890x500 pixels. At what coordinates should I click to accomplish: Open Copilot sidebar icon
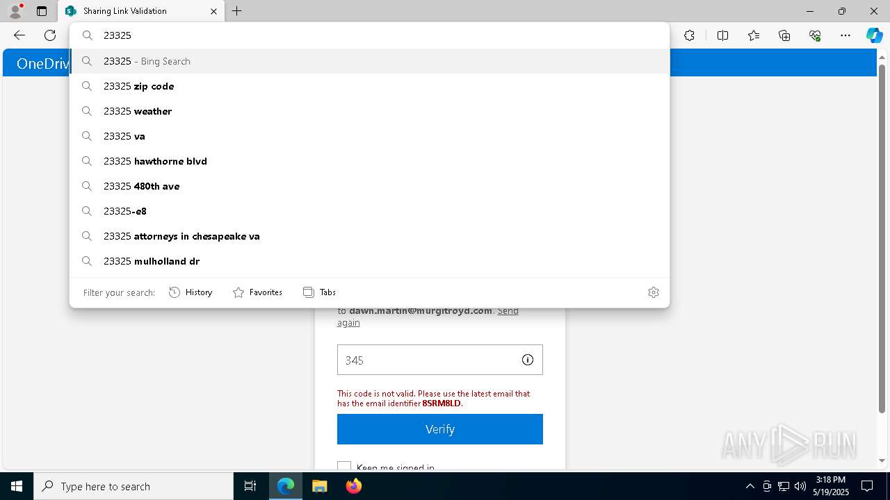pos(874,35)
